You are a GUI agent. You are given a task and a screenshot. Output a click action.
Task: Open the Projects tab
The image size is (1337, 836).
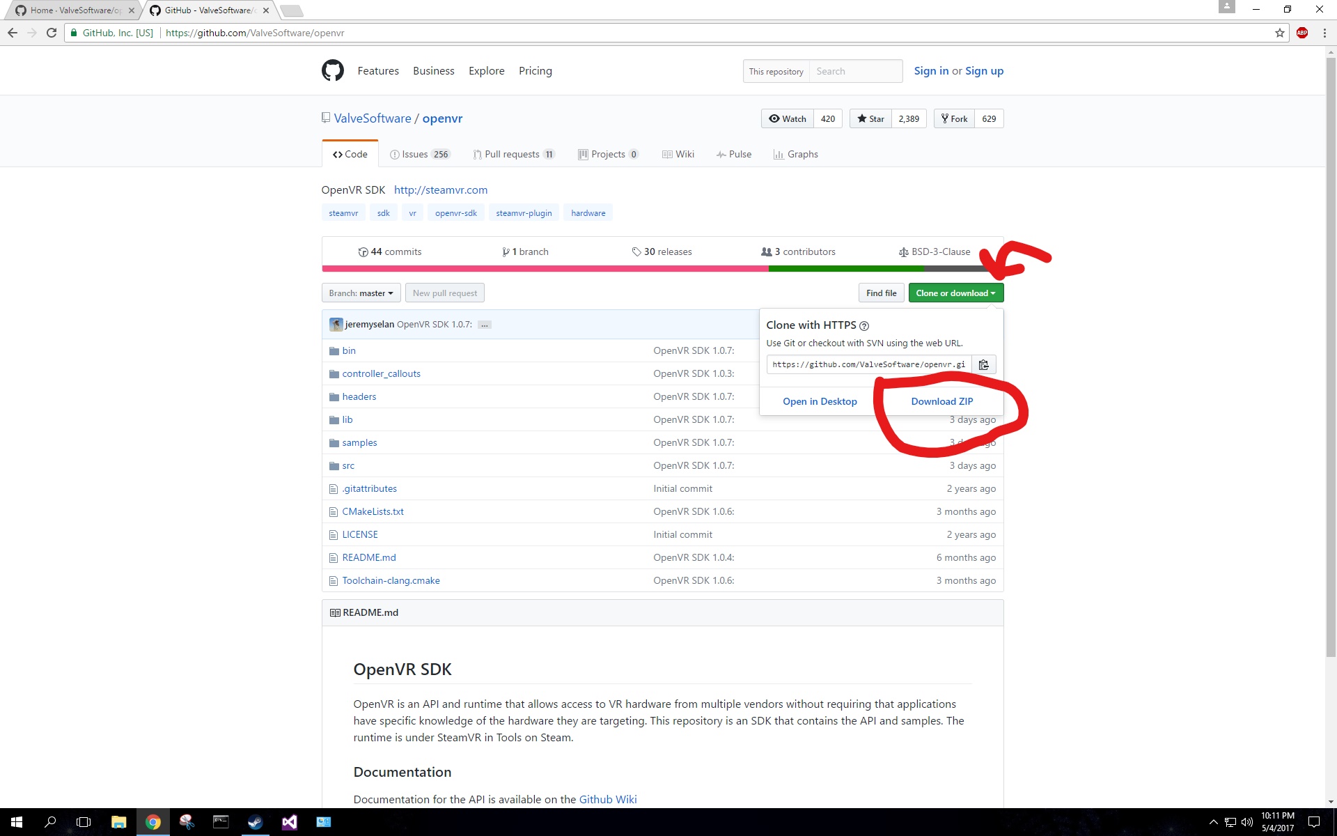608,154
